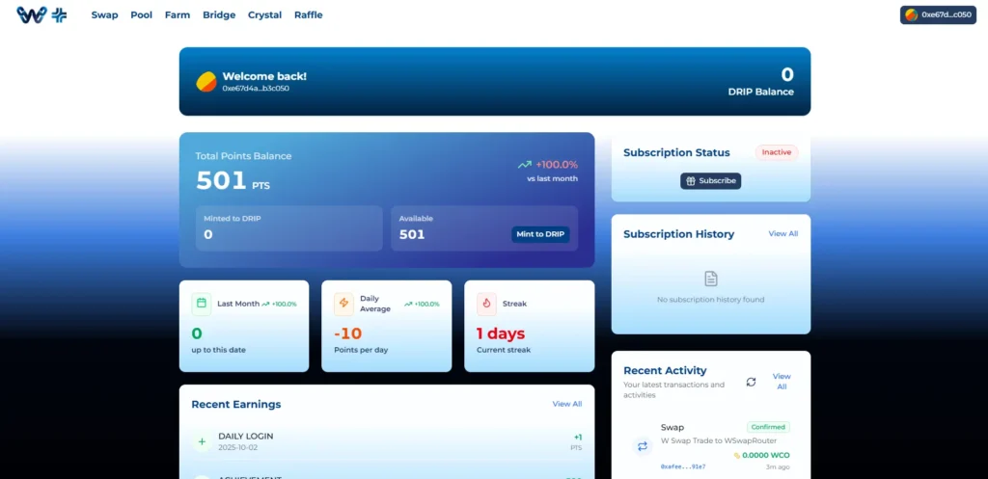Click the lightning icon on Daily Average card

coord(343,304)
